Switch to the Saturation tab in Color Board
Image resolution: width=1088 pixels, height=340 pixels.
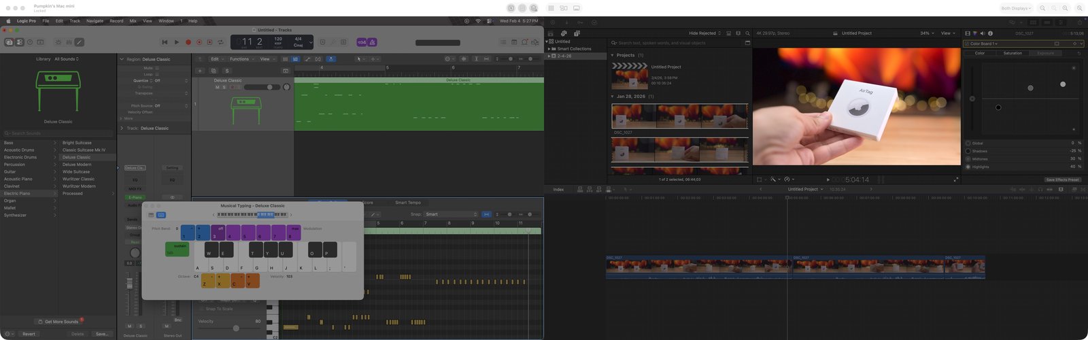pyautogui.click(x=1013, y=53)
